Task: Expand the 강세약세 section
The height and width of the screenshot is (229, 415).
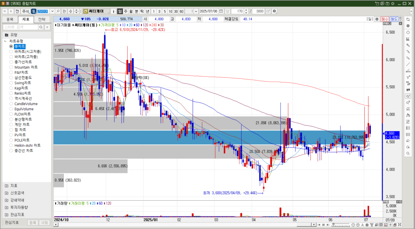Action: pyautogui.click(x=6, y=200)
